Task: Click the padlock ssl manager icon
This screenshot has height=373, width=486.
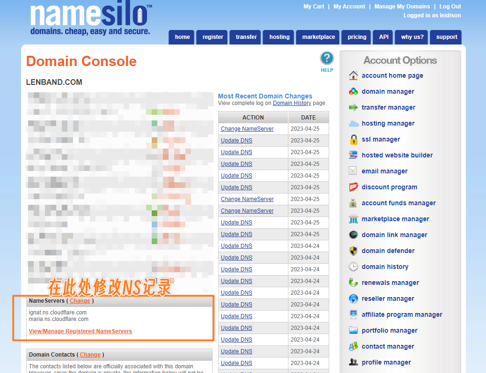Action: click(x=353, y=139)
